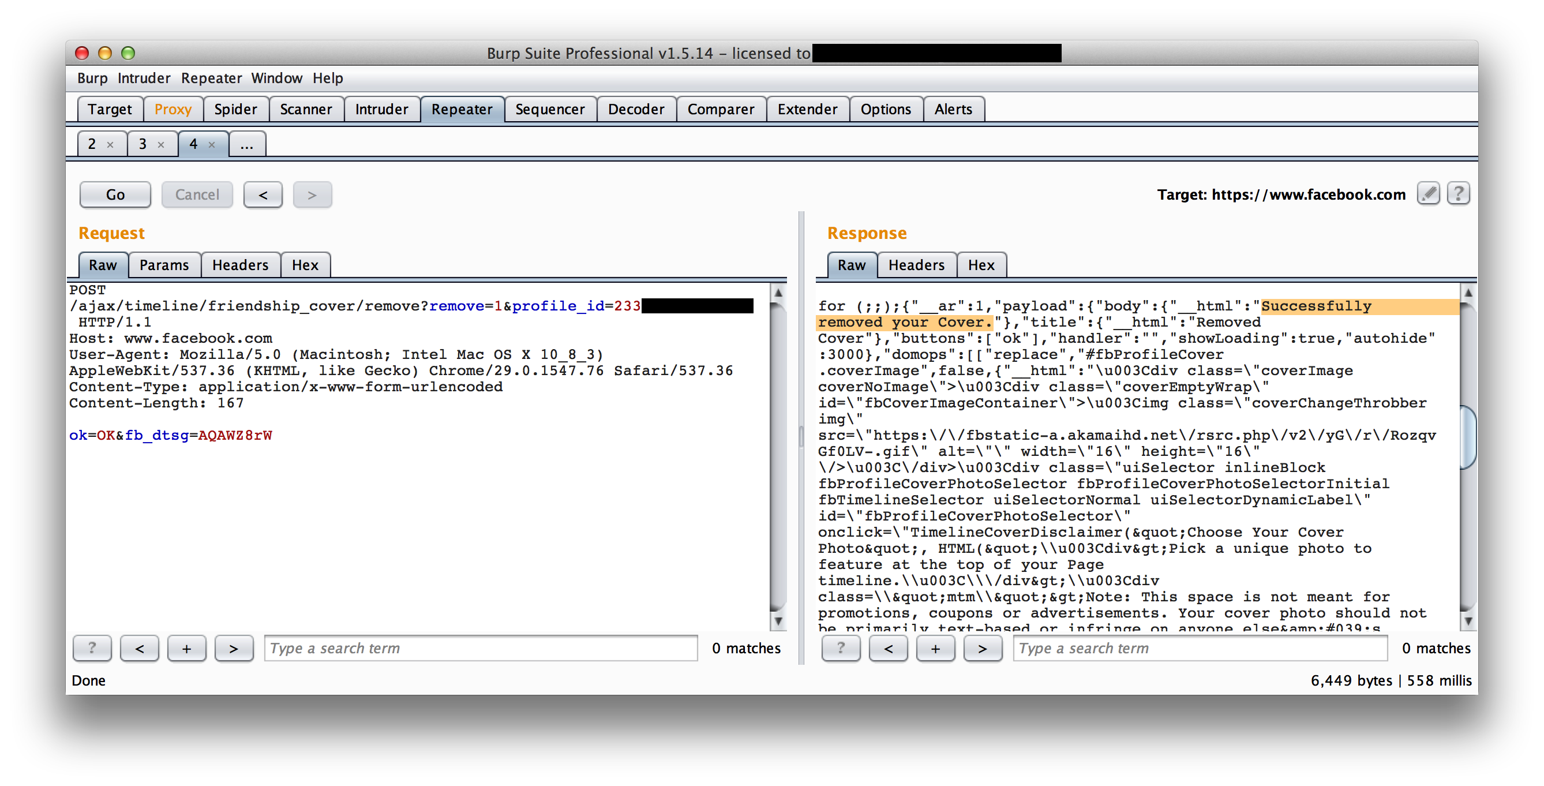Switch to the Spider tool tab
This screenshot has height=786, width=1544.
tap(235, 109)
